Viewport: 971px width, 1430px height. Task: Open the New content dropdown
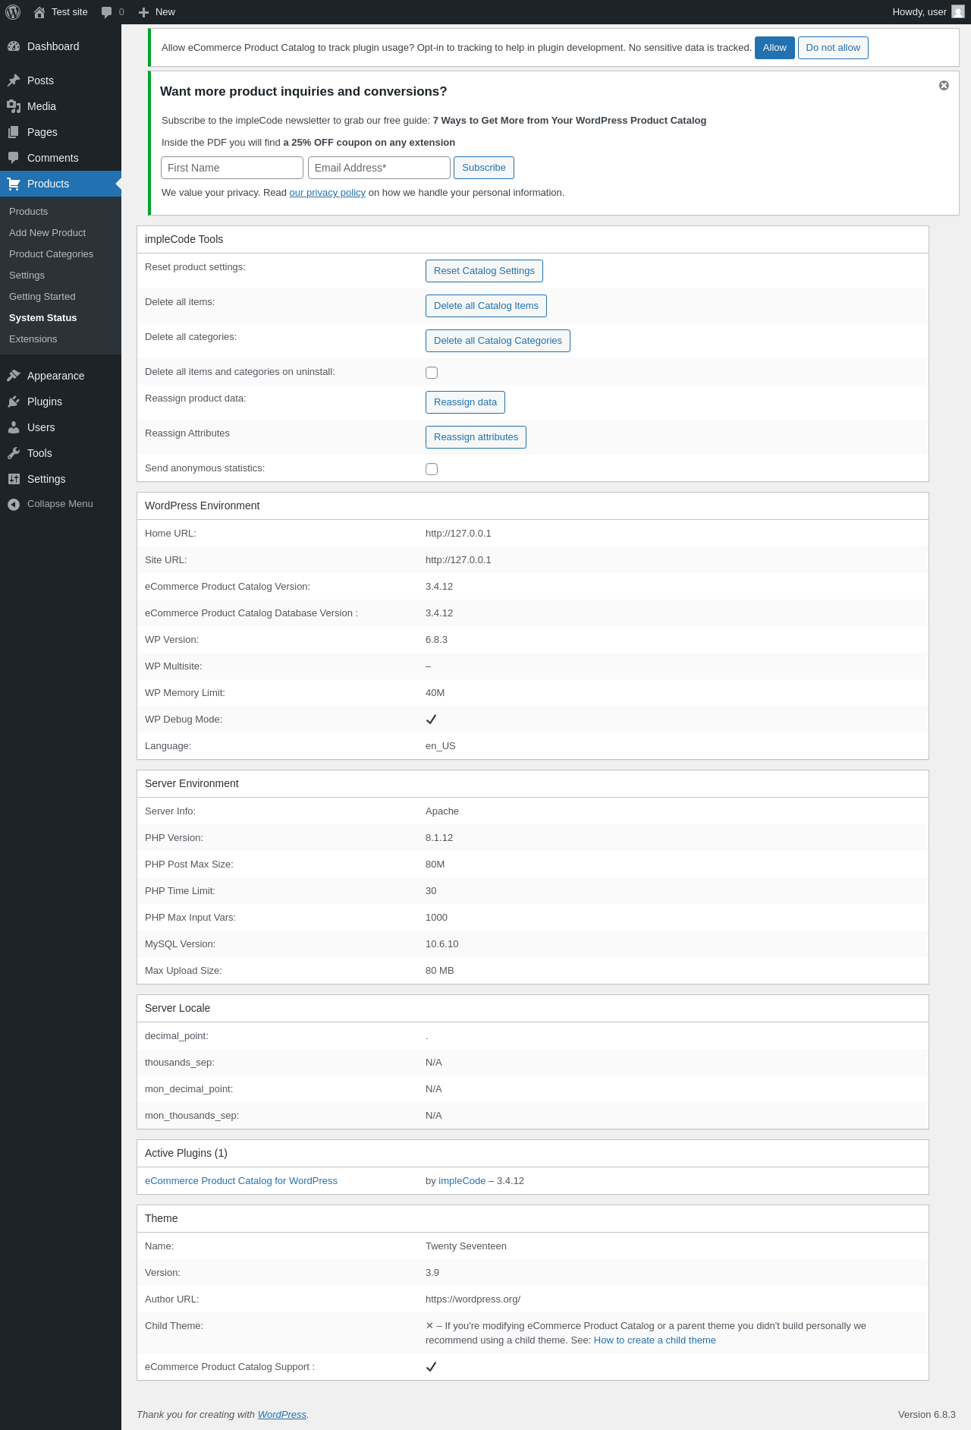tap(157, 12)
